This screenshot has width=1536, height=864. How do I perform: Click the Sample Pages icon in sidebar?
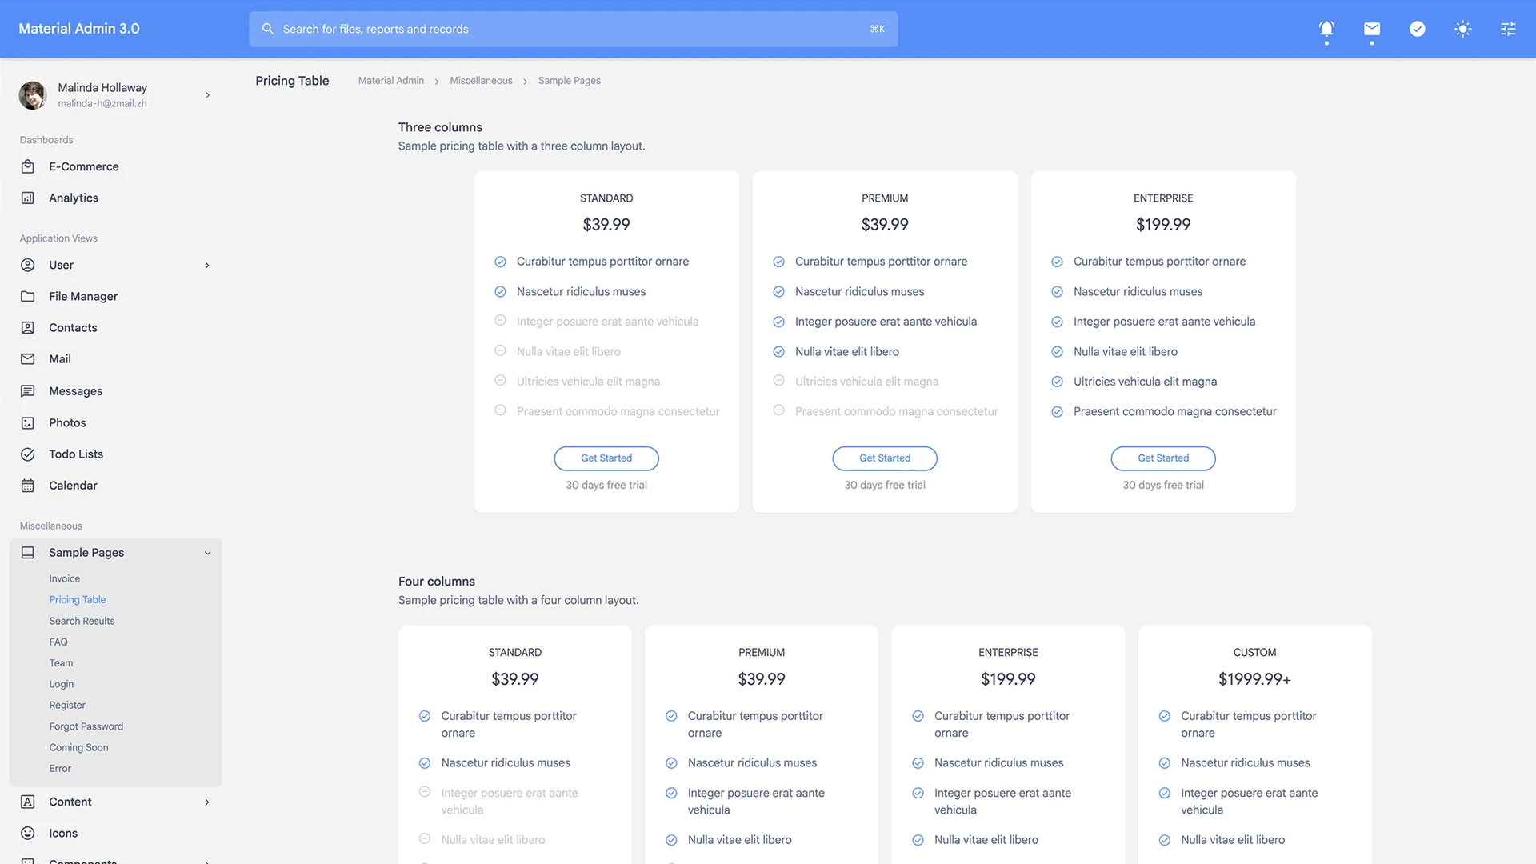pyautogui.click(x=28, y=553)
